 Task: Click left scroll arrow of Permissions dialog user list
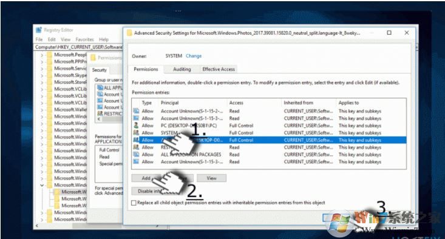click(x=99, y=119)
